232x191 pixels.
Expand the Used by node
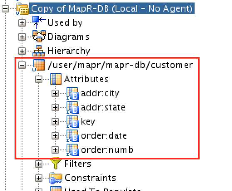point(22,23)
